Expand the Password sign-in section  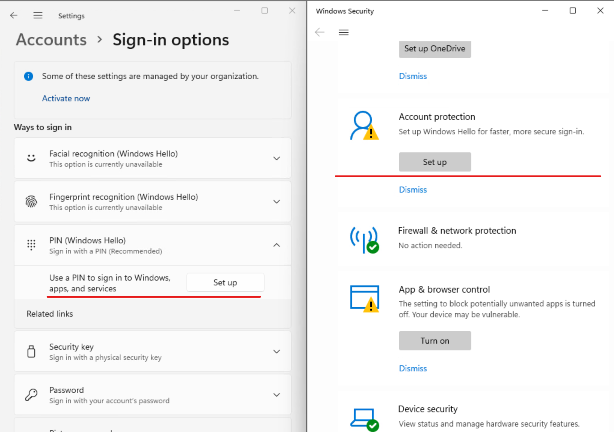[276, 395]
